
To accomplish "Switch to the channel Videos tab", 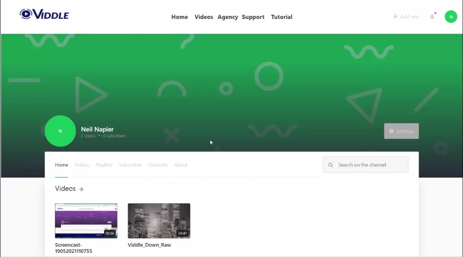I will [82, 165].
